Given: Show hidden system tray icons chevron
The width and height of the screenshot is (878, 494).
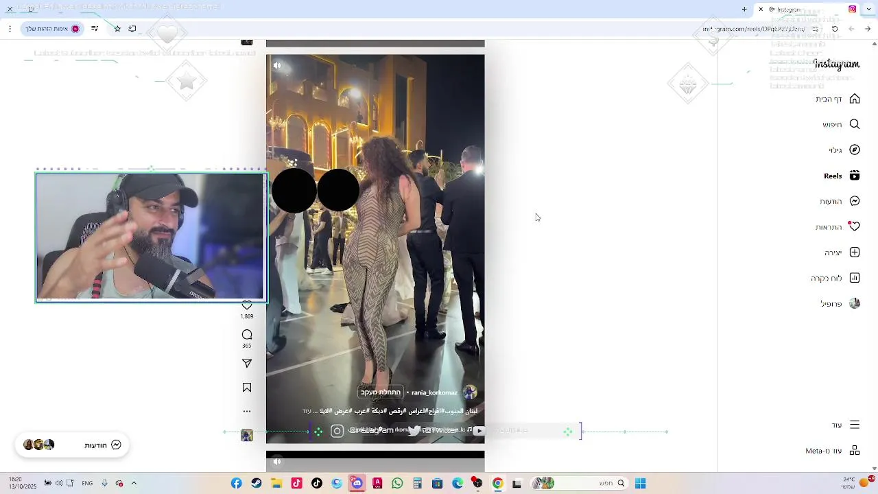Looking at the screenshot, I should coord(134,484).
